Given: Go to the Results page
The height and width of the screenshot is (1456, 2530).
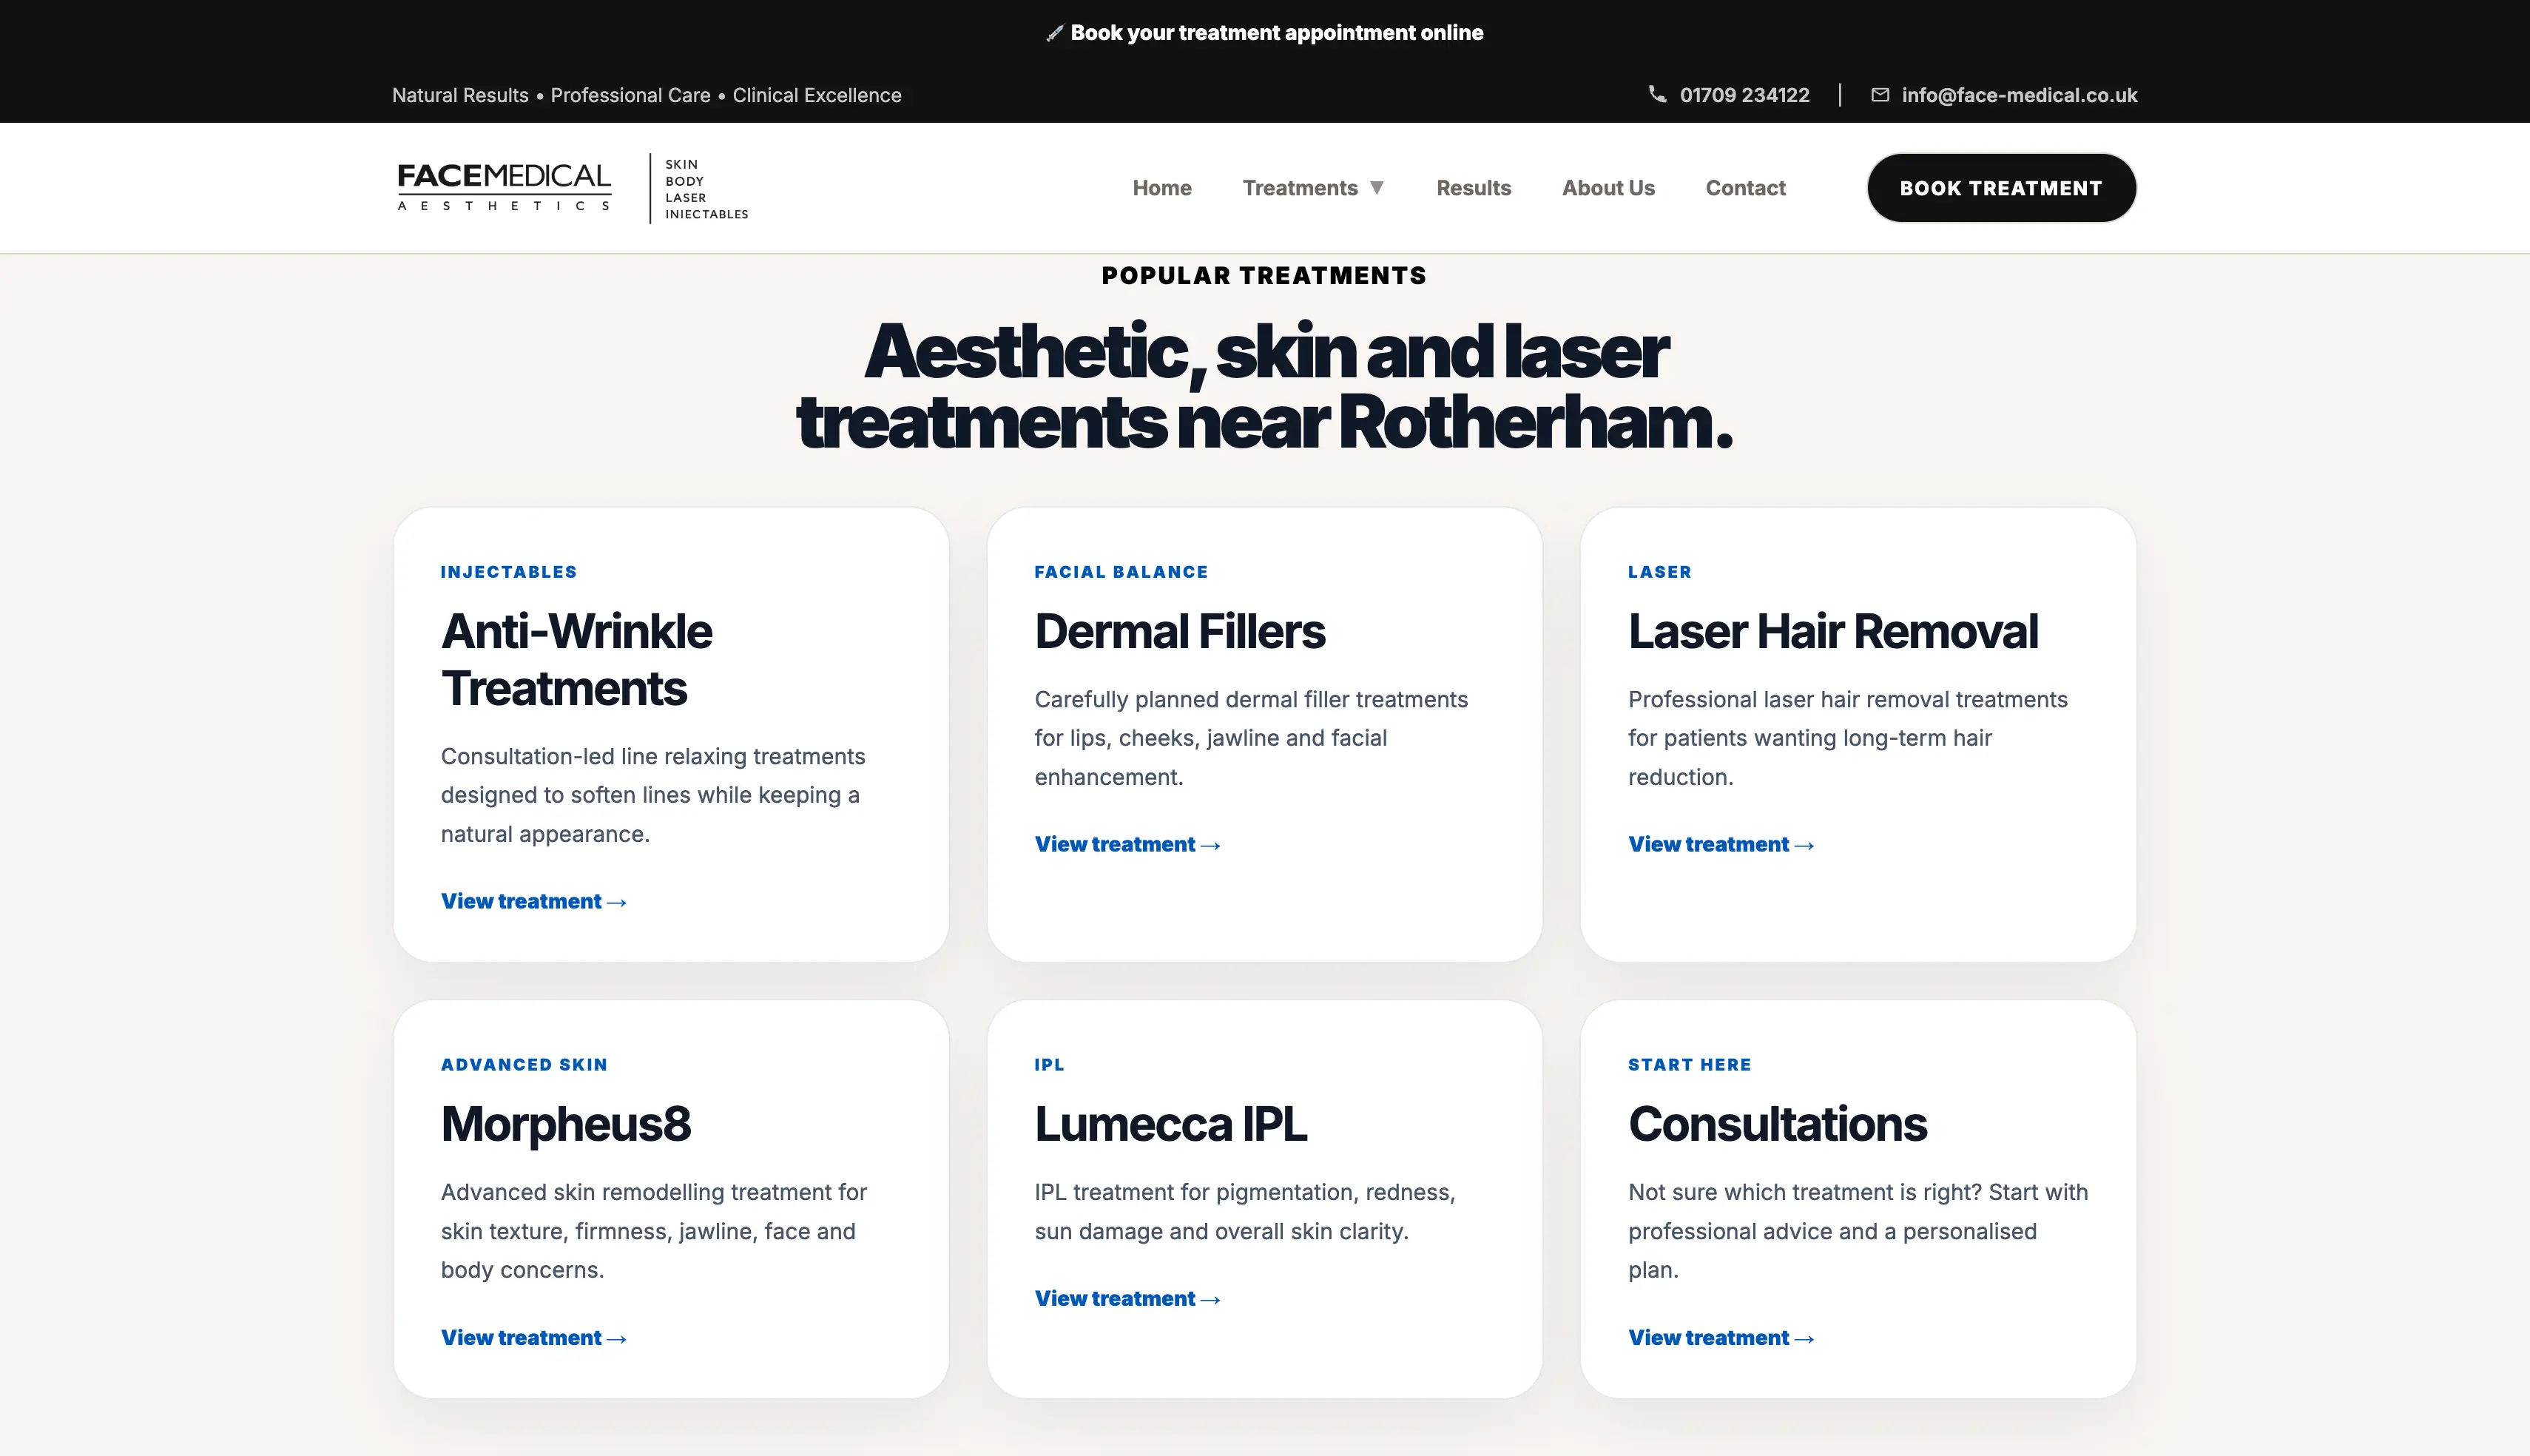Looking at the screenshot, I should point(1472,188).
